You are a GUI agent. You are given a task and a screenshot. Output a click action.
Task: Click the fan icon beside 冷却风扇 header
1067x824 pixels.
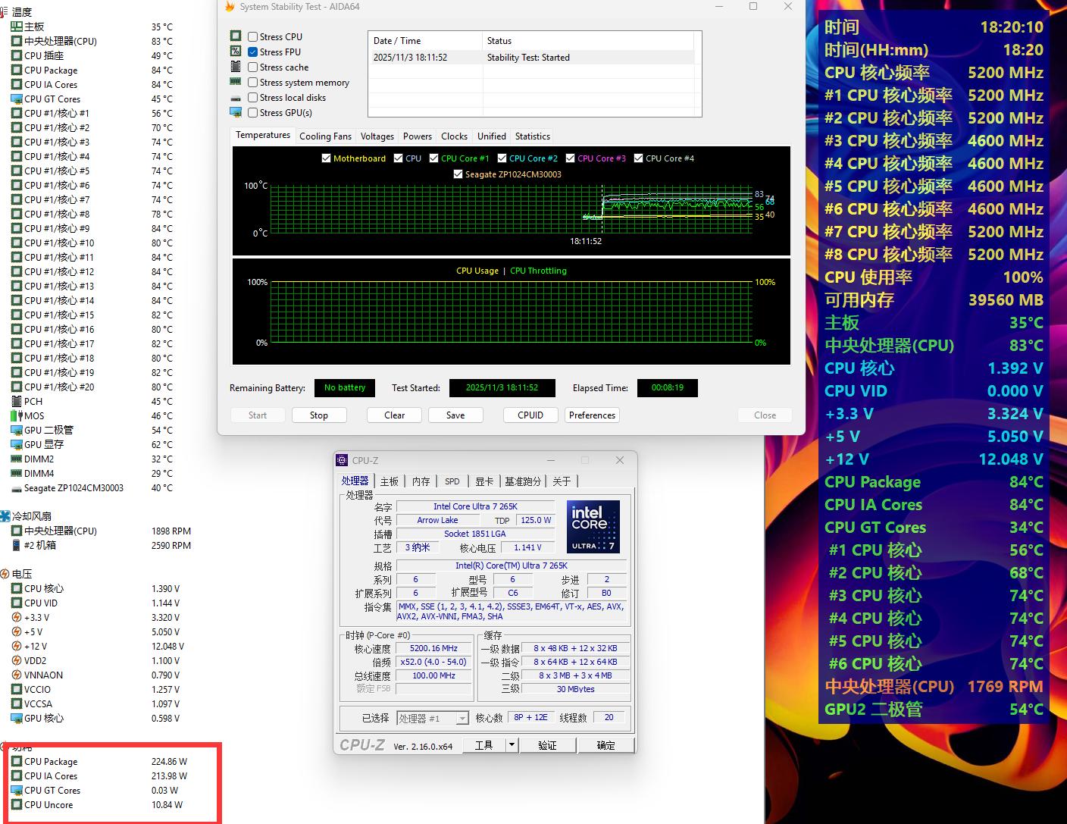(5, 516)
